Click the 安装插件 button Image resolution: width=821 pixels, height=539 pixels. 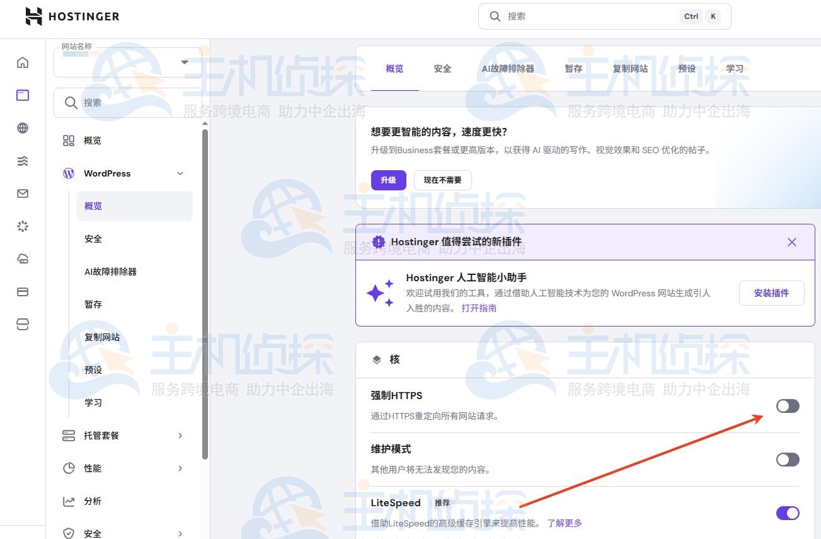coord(771,293)
